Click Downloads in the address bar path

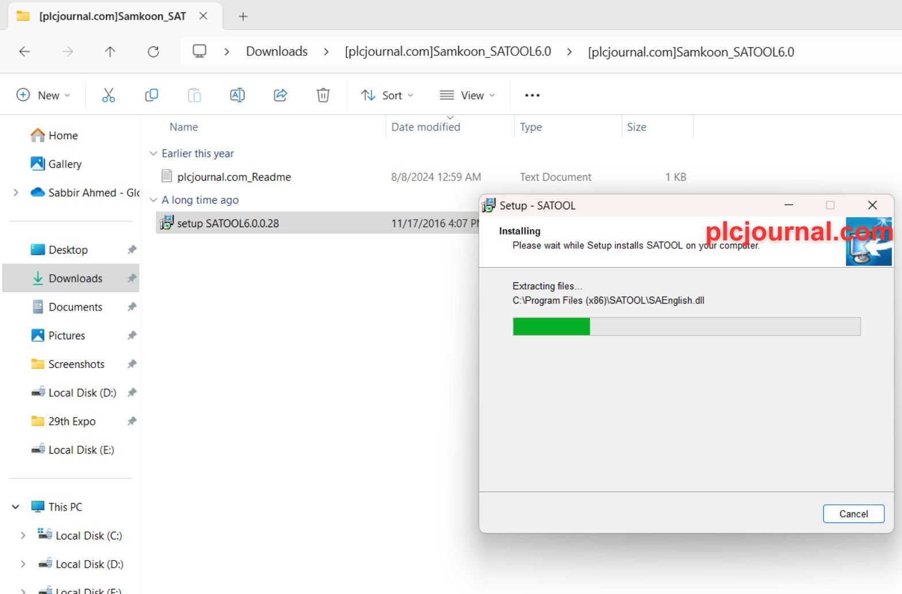pyautogui.click(x=277, y=51)
